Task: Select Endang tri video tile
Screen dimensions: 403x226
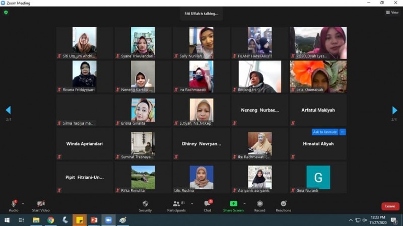Action: click(x=259, y=77)
